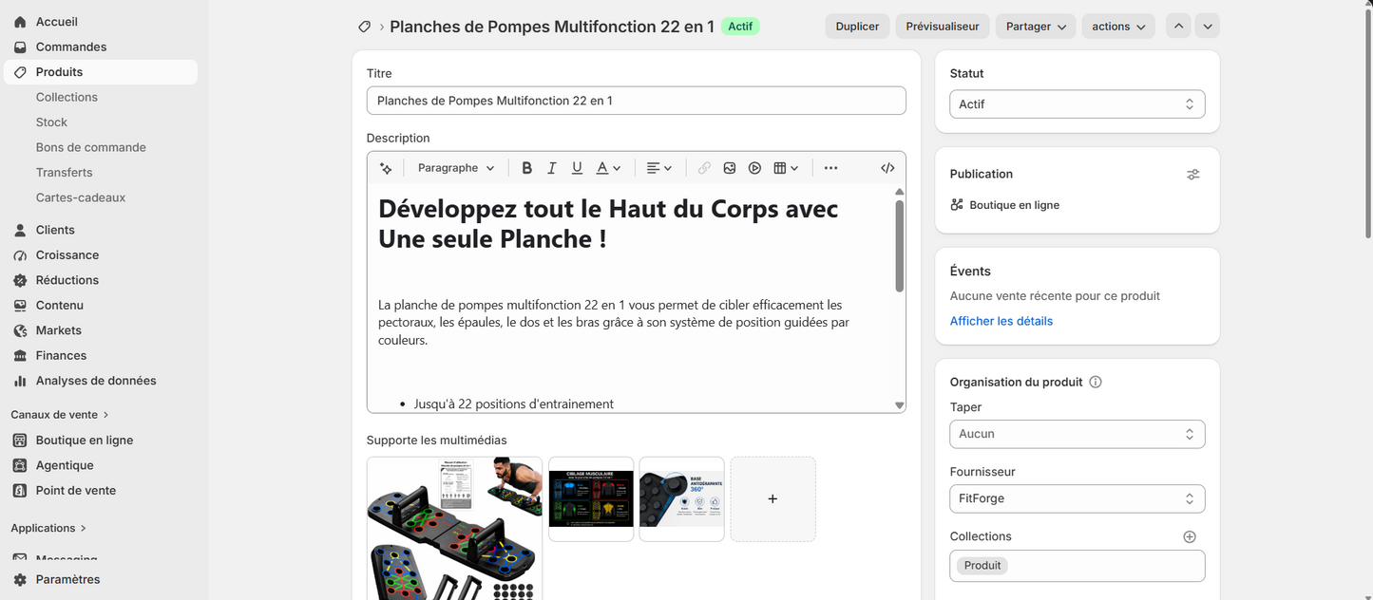Click the Finances bank icon

pyautogui.click(x=20, y=355)
